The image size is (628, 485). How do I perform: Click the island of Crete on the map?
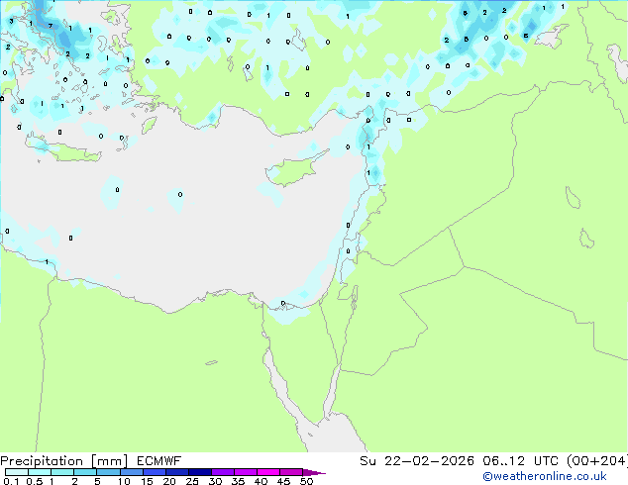click(64, 148)
